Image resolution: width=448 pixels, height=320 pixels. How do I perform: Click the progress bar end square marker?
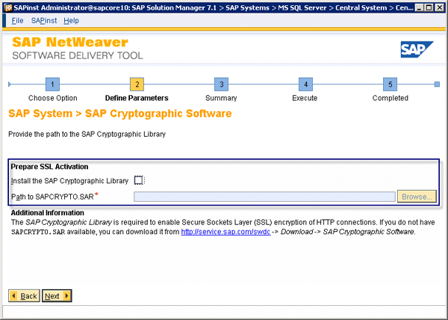[x=437, y=84]
